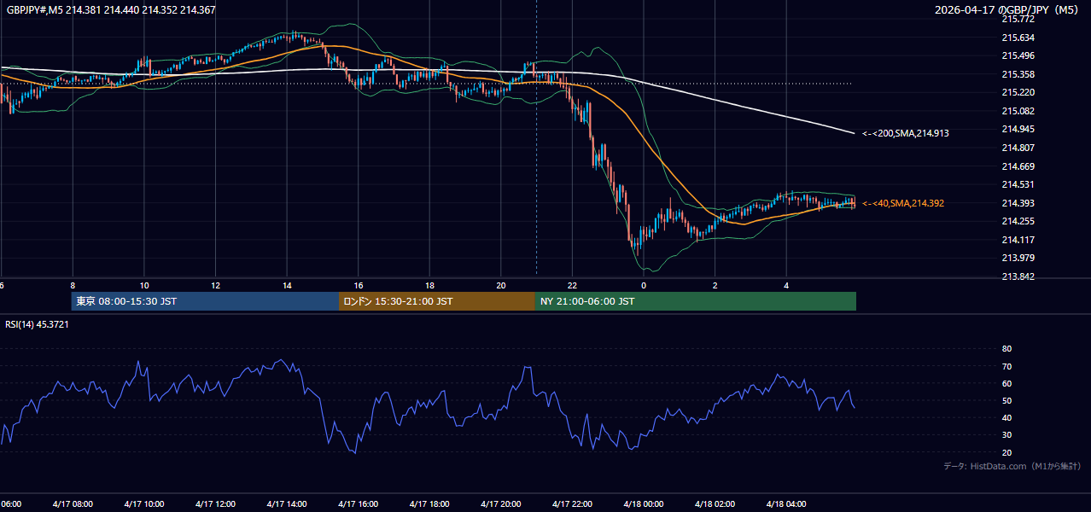This screenshot has height=512, width=1091.
Task: Click the 4/17 08:00 date axis label
Action: [73, 504]
